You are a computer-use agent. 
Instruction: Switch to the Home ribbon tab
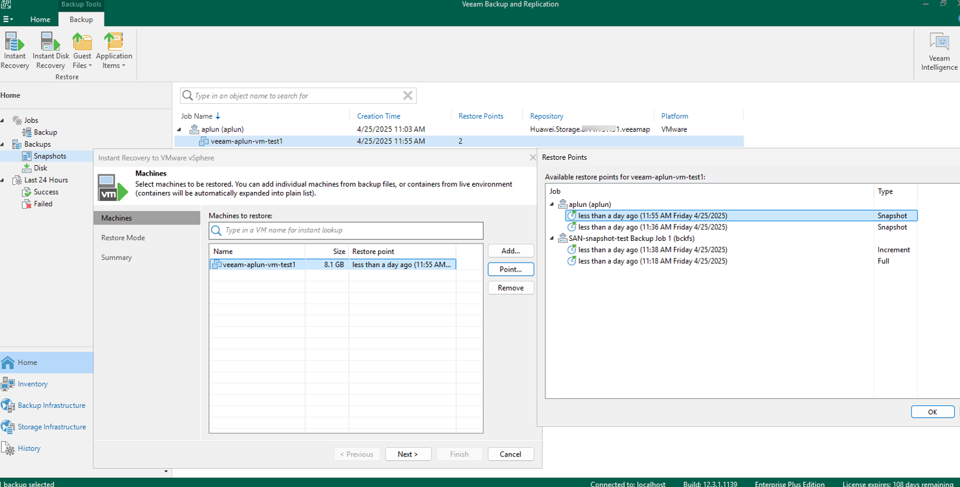(40, 20)
